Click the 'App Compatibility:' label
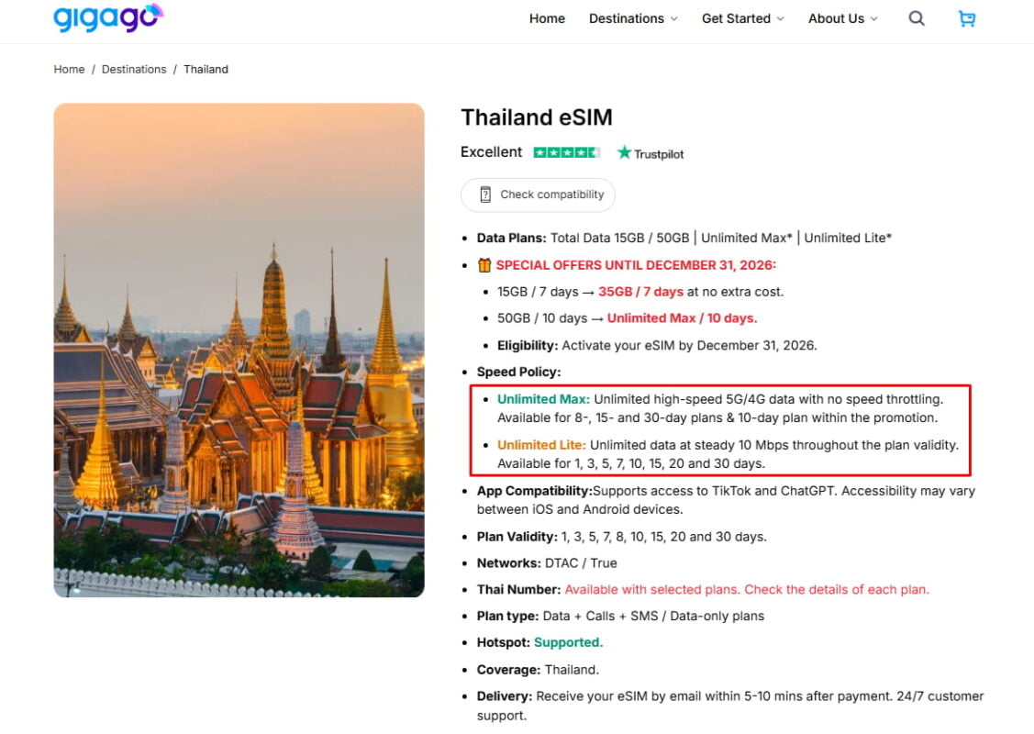This screenshot has width=1034, height=734. 535,491
